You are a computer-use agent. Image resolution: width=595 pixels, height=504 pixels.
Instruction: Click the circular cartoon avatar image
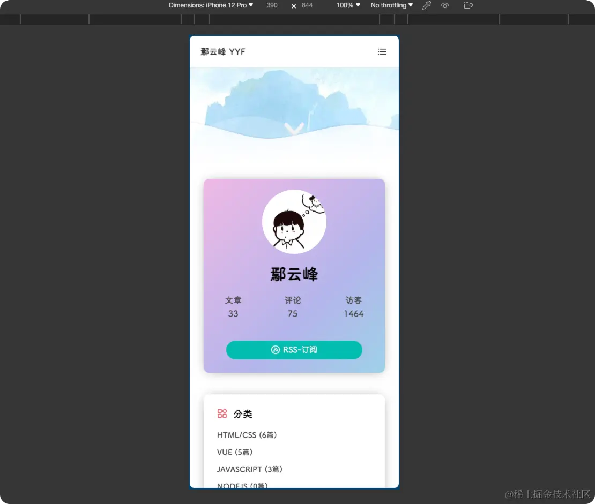coord(294,221)
